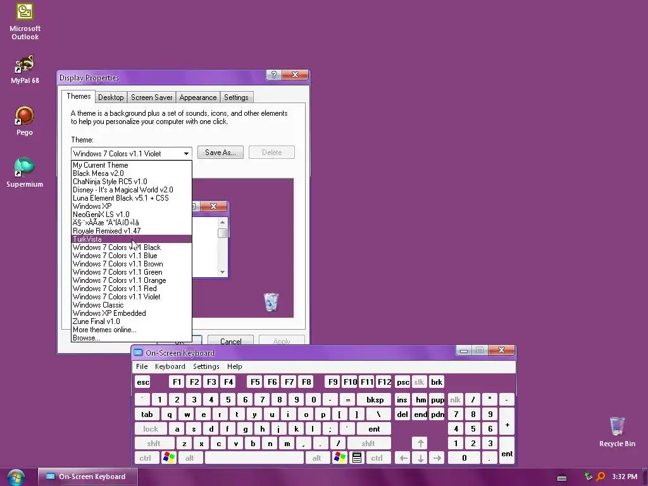
Task: Choose Windows XP from the theme list
Action: (132, 206)
